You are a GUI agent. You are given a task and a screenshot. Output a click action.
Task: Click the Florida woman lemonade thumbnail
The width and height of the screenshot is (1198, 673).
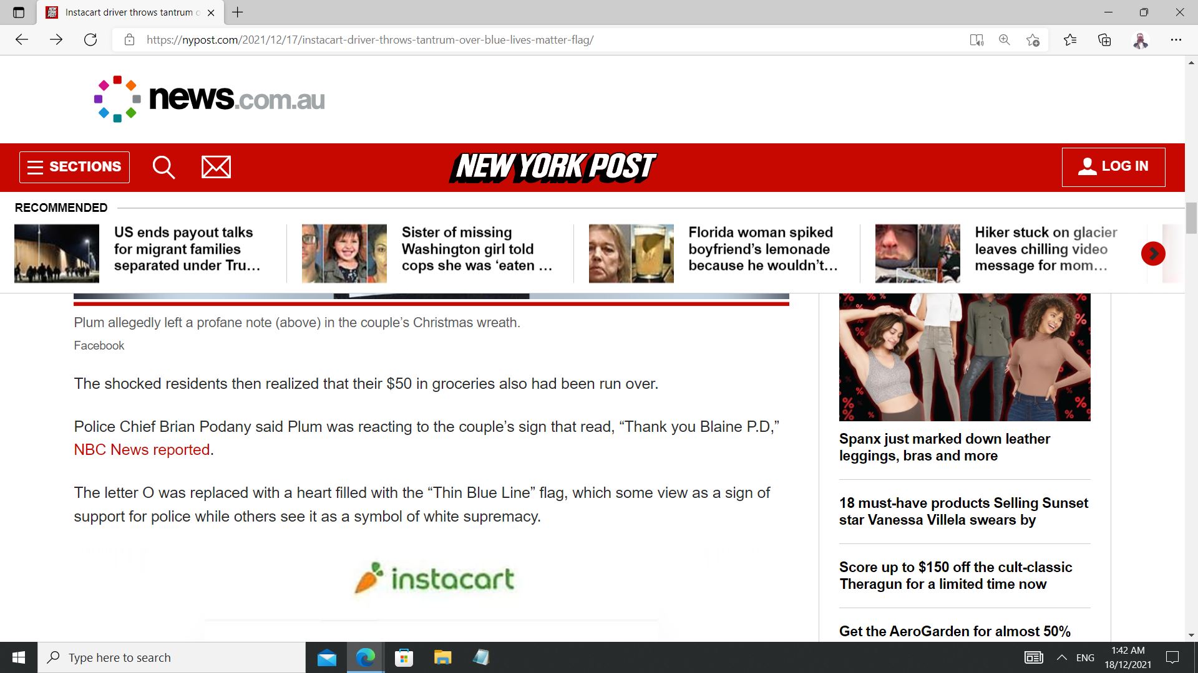[631, 254]
